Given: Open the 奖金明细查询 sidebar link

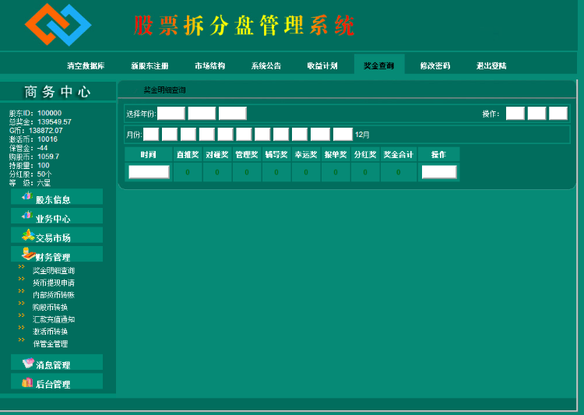Looking at the screenshot, I should tap(54, 271).
